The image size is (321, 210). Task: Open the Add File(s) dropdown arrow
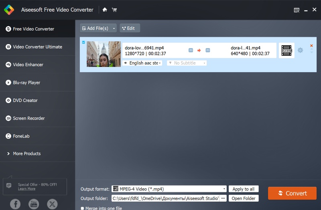pos(114,28)
